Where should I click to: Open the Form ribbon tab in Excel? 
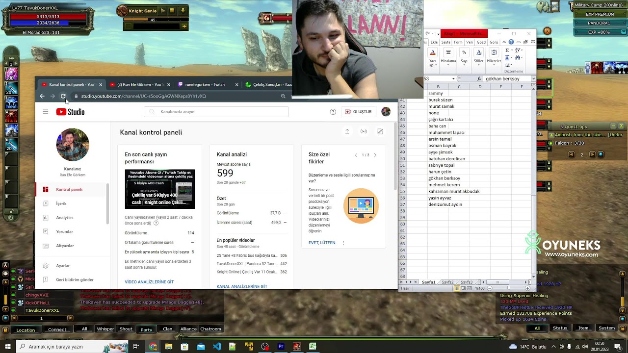tap(458, 42)
